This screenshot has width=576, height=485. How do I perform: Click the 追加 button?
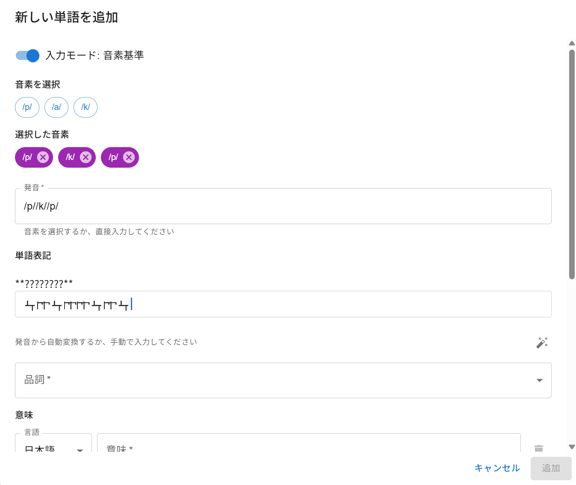click(551, 468)
